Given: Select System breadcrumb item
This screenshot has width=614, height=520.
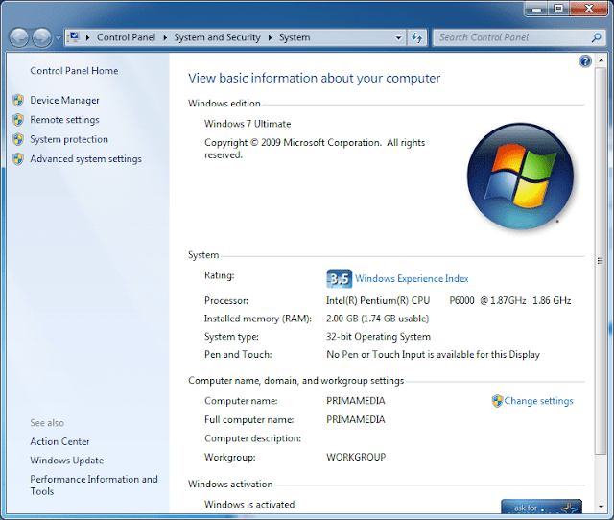Looking at the screenshot, I should [x=295, y=37].
